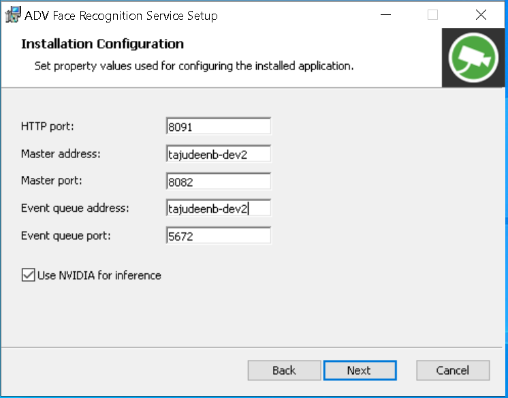Click the "HTTP port:" label
The height and width of the screenshot is (398, 508).
coord(48,127)
